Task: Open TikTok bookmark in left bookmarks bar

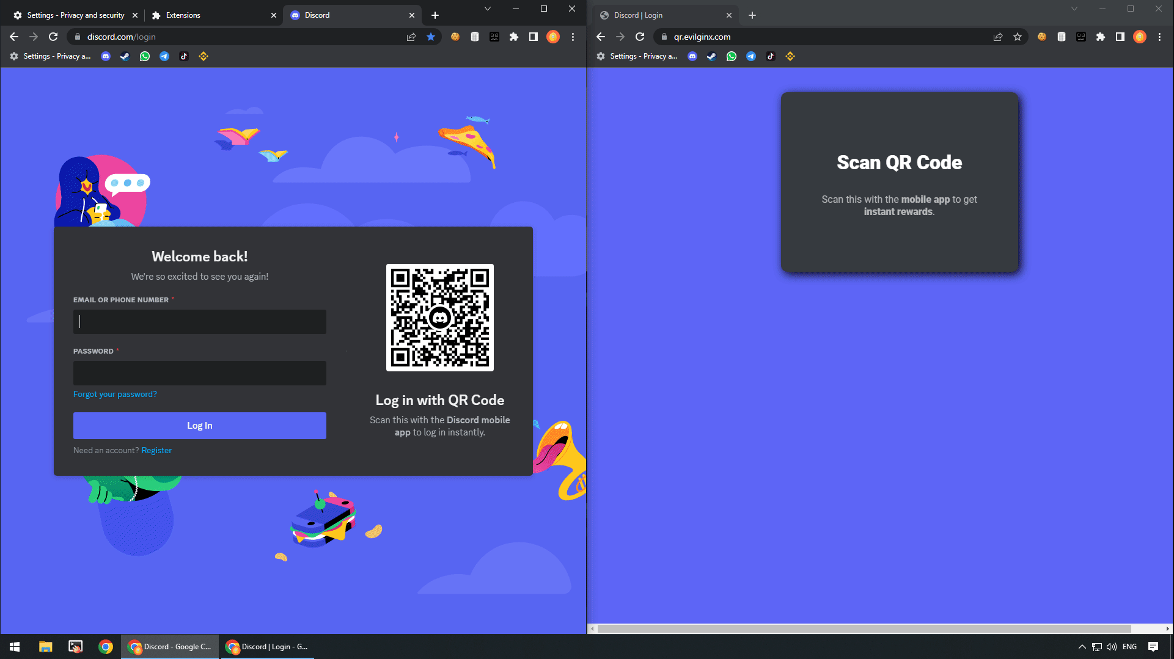Action: 184,56
